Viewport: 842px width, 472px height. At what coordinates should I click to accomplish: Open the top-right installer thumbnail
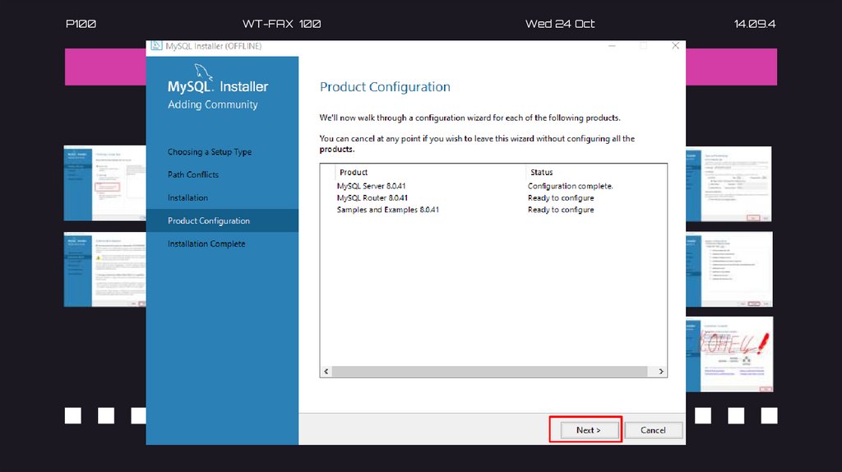click(729, 183)
